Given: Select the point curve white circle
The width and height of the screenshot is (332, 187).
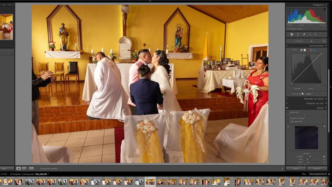Looking at the screenshot, I should tap(305, 50).
